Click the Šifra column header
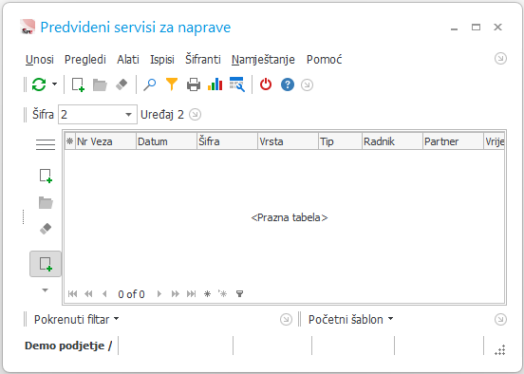This screenshot has width=524, height=374. 227,141
